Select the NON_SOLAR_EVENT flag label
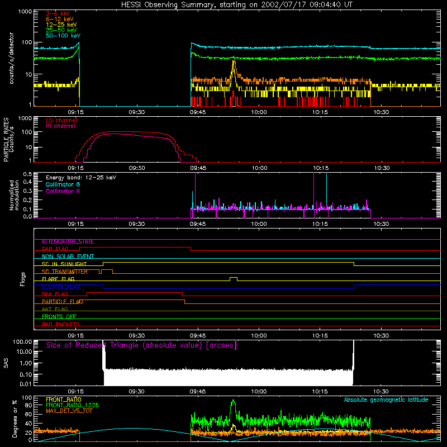Image resolution: width=447 pixels, height=447 pixels. click(x=68, y=256)
